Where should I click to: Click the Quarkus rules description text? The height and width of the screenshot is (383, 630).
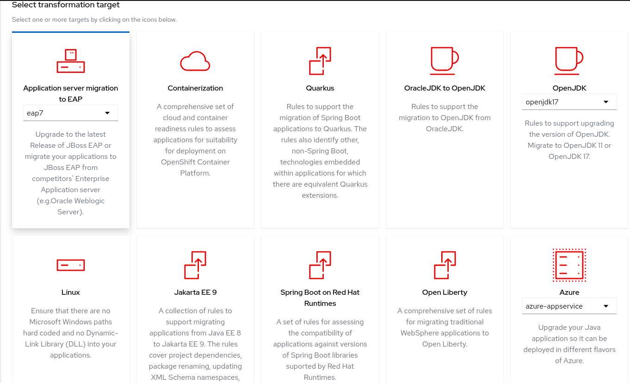point(320,151)
